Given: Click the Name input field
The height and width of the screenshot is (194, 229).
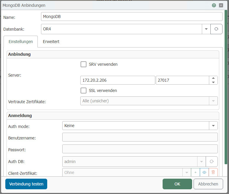Looking at the screenshot, I should [x=132, y=17].
